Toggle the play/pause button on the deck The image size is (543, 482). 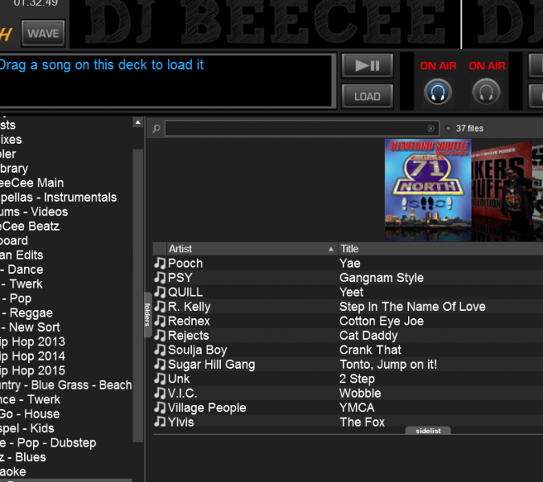click(x=367, y=65)
